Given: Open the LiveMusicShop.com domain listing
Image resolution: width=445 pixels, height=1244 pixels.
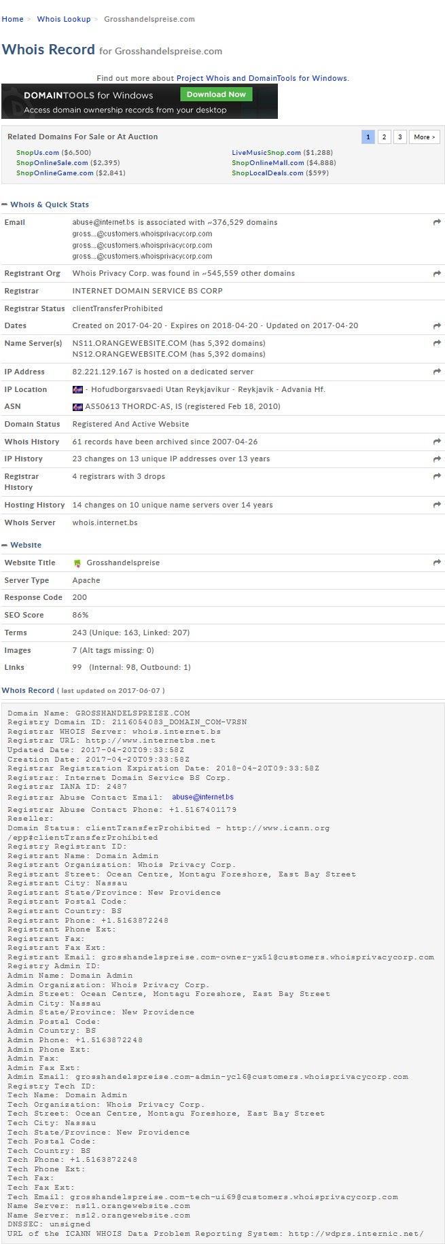Looking at the screenshot, I should [x=266, y=153].
